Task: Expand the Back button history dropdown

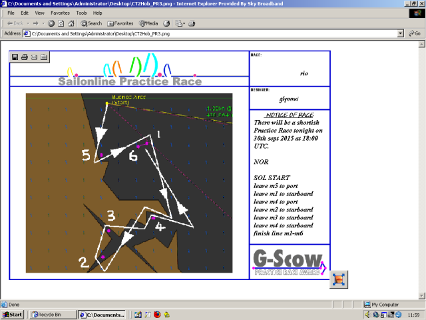Action: 28,23
